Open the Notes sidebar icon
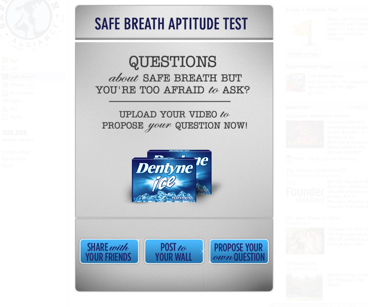This screenshot has height=307, width=368. (5, 117)
